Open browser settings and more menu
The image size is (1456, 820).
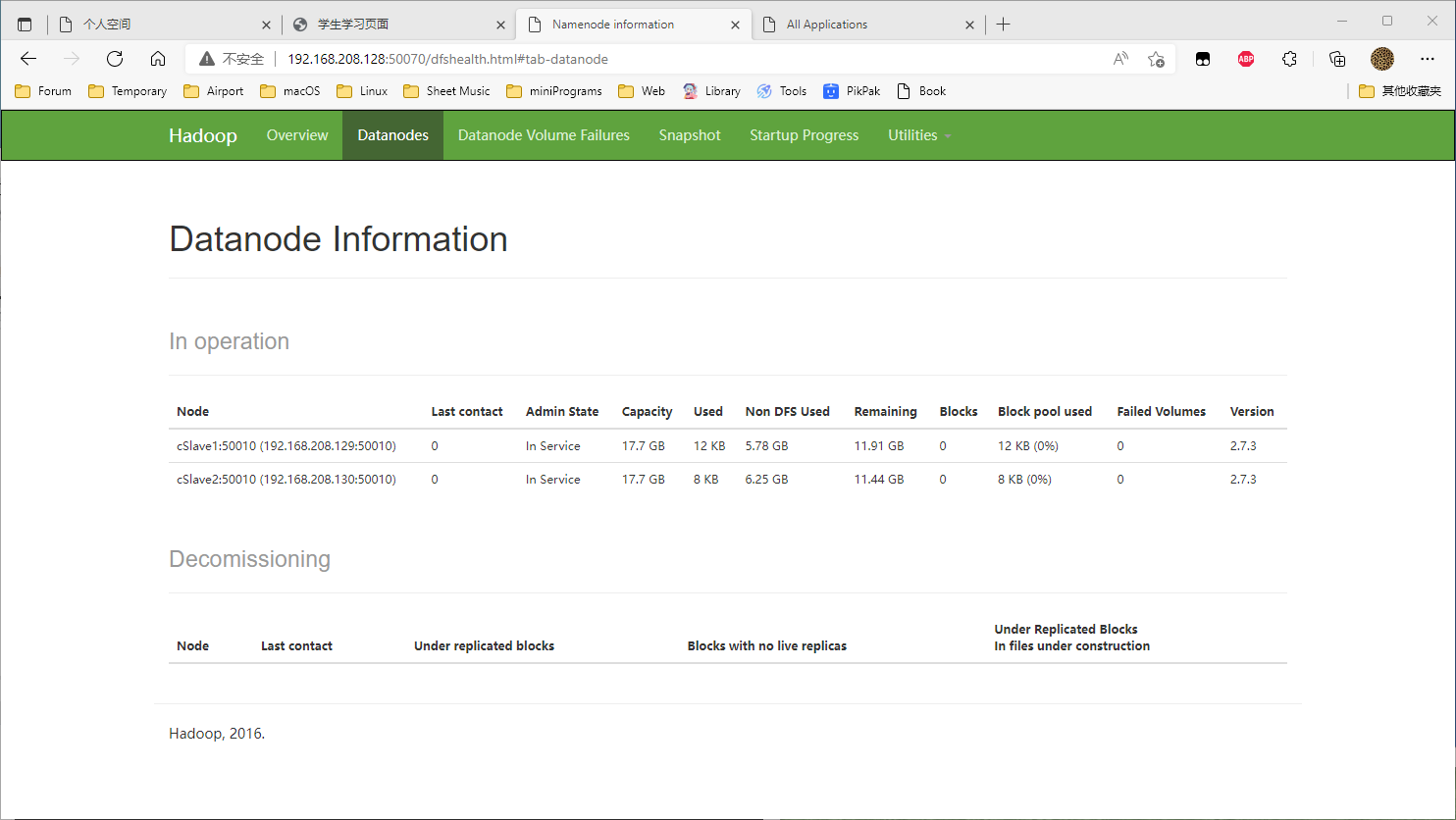pyautogui.click(x=1427, y=59)
